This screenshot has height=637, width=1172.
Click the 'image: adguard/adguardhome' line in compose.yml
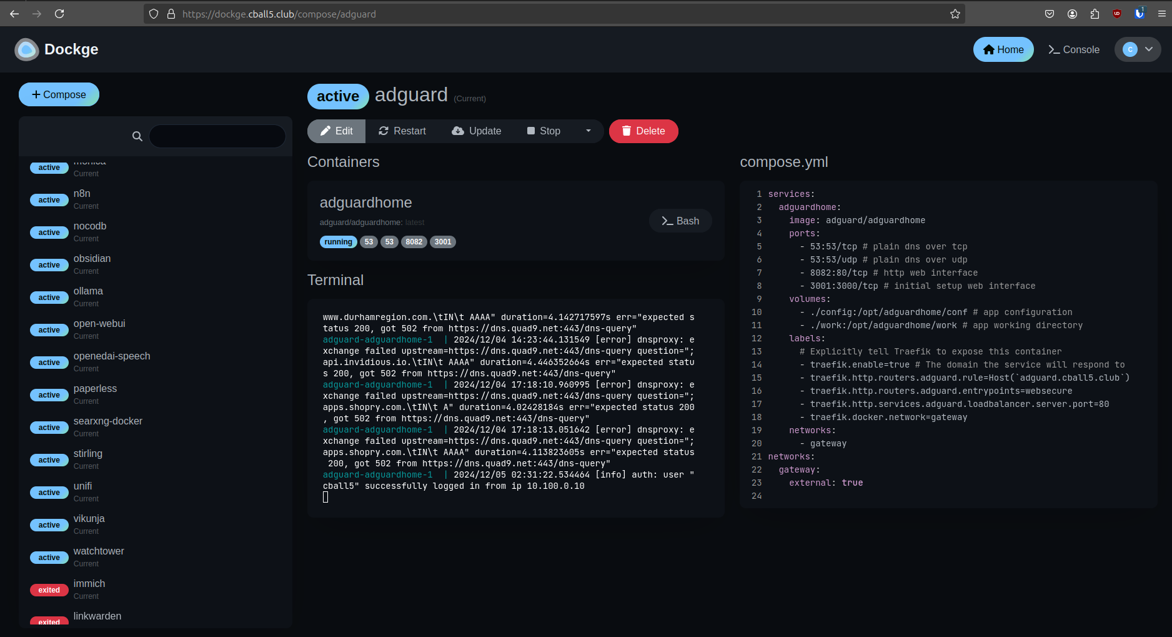pyautogui.click(x=857, y=220)
